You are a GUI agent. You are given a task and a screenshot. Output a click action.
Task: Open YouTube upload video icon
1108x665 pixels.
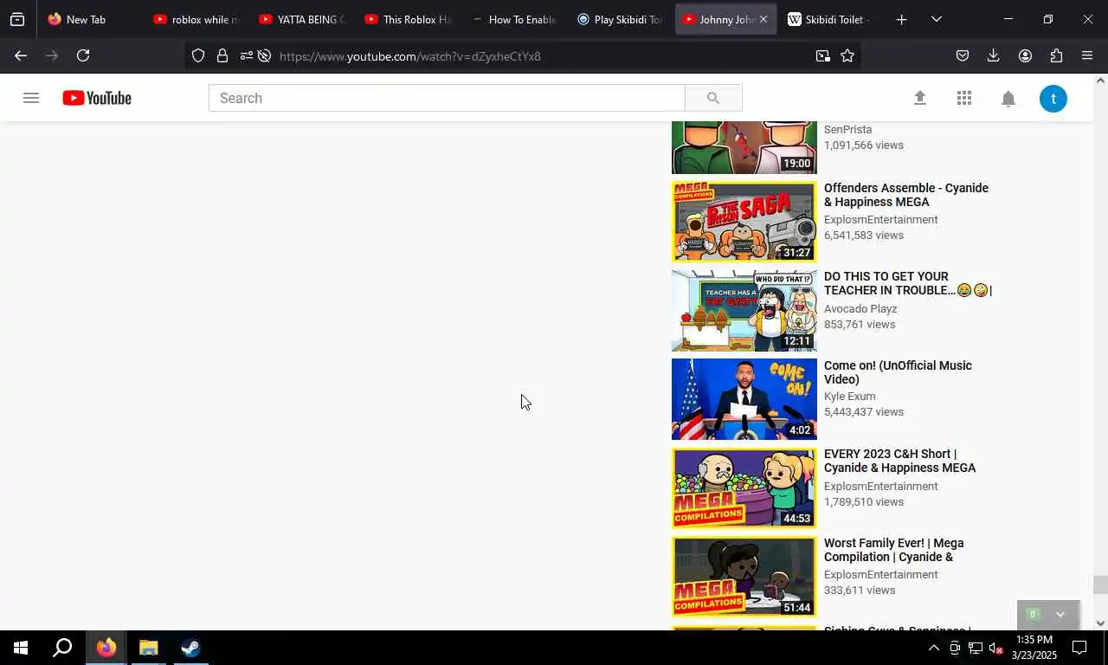pos(920,98)
